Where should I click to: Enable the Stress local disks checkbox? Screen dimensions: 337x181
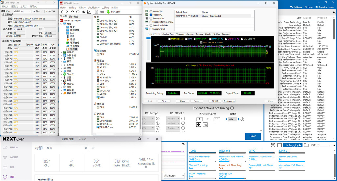pyautogui.click(x=151, y=25)
